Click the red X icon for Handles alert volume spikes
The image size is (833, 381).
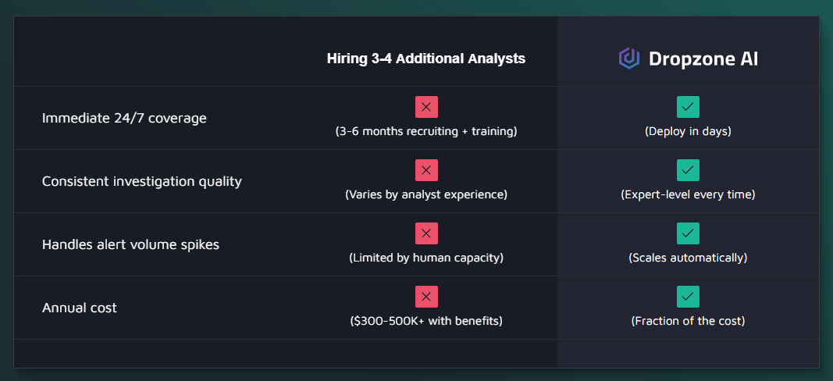(426, 233)
